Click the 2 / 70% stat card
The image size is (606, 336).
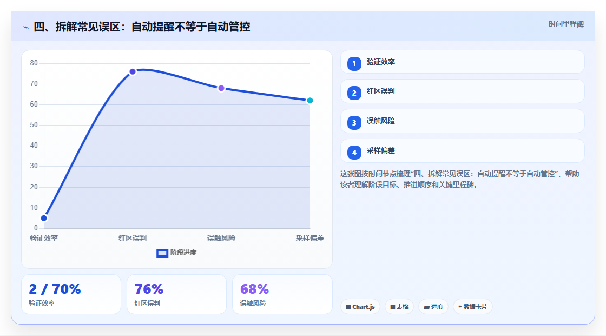pyautogui.click(x=71, y=294)
